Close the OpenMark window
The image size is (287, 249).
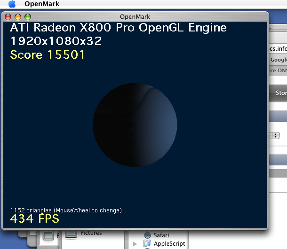click(x=8, y=17)
